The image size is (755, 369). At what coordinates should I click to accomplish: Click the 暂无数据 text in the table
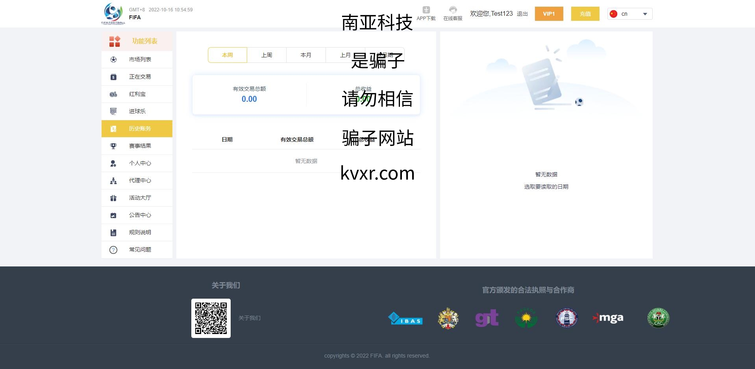tap(306, 161)
